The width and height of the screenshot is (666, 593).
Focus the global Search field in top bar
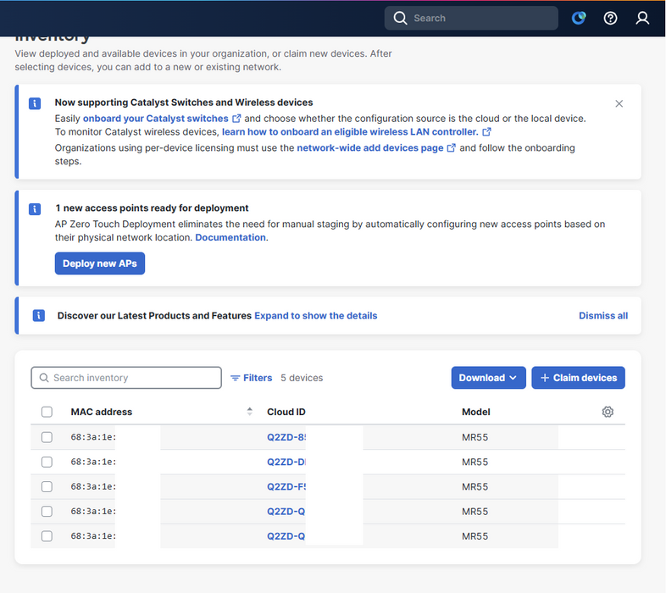coord(471,18)
